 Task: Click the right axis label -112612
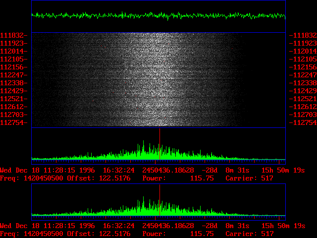coord(303,107)
